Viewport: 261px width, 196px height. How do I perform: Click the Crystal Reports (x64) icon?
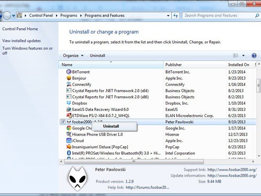click(69, 91)
